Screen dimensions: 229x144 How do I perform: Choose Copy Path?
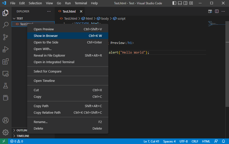pyautogui.click(x=68, y=106)
